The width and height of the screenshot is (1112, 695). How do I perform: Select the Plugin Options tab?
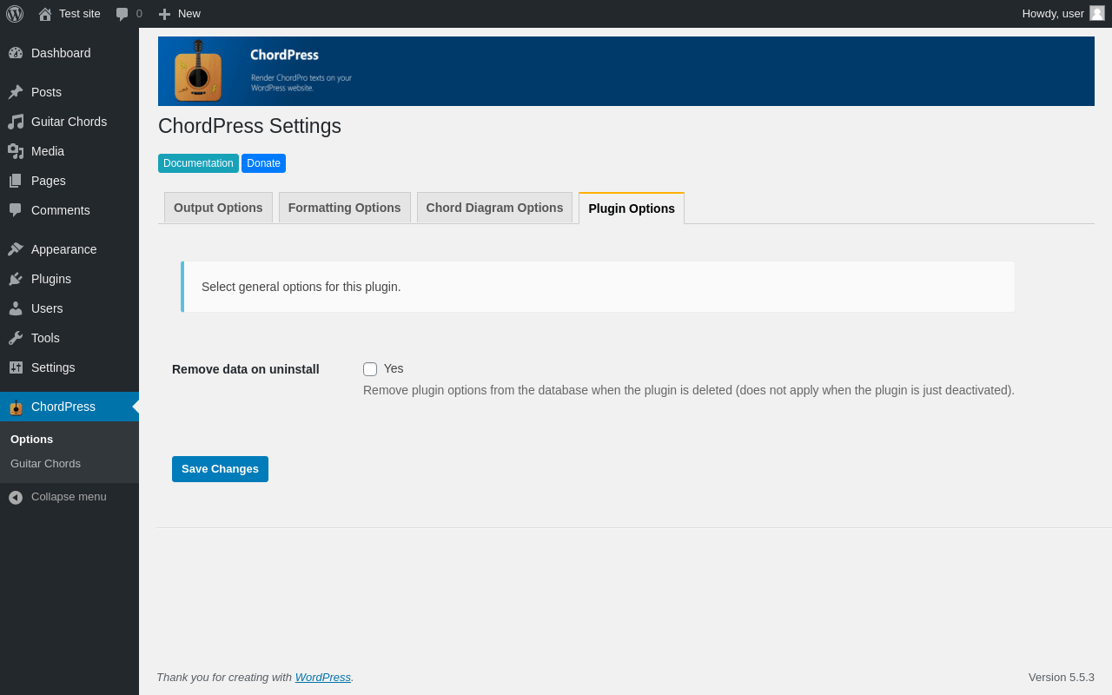pos(632,208)
